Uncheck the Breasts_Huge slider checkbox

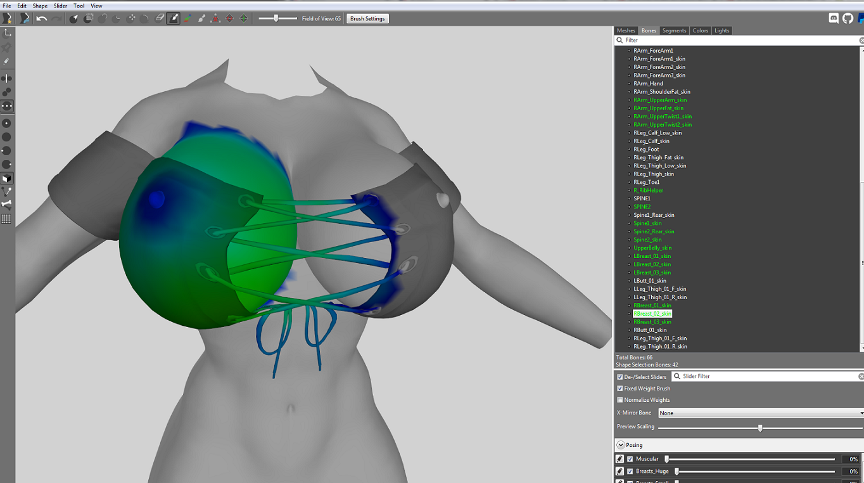pyautogui.click(x=630, y=472)
